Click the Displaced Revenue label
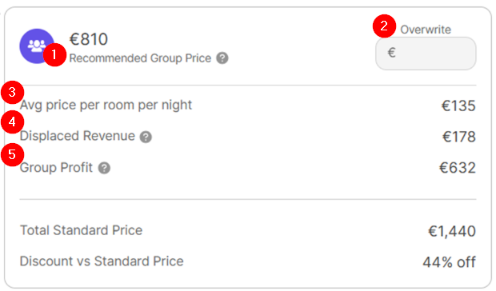 tap(78, 136)
